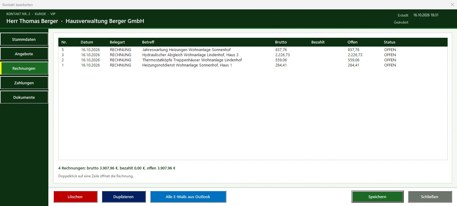Duplicate the contact with Duplizieren
This screenshot has width=457, height=206.
click(124, 197)
